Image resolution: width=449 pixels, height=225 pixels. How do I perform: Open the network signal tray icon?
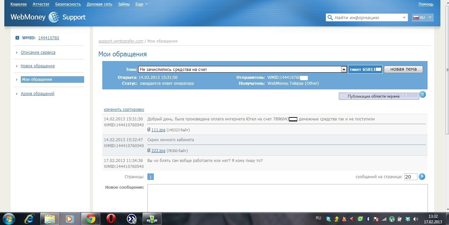click(384, 219)
